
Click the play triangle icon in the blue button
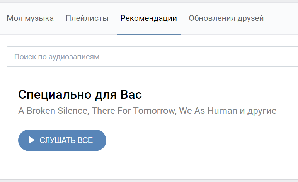coord(32,140)
